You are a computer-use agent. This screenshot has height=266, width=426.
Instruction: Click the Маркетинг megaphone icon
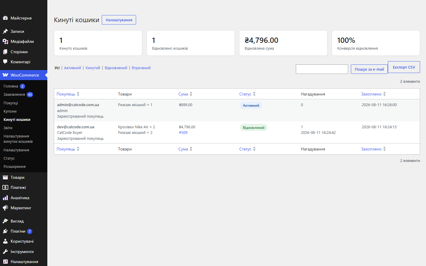click(x=5, y=208)
